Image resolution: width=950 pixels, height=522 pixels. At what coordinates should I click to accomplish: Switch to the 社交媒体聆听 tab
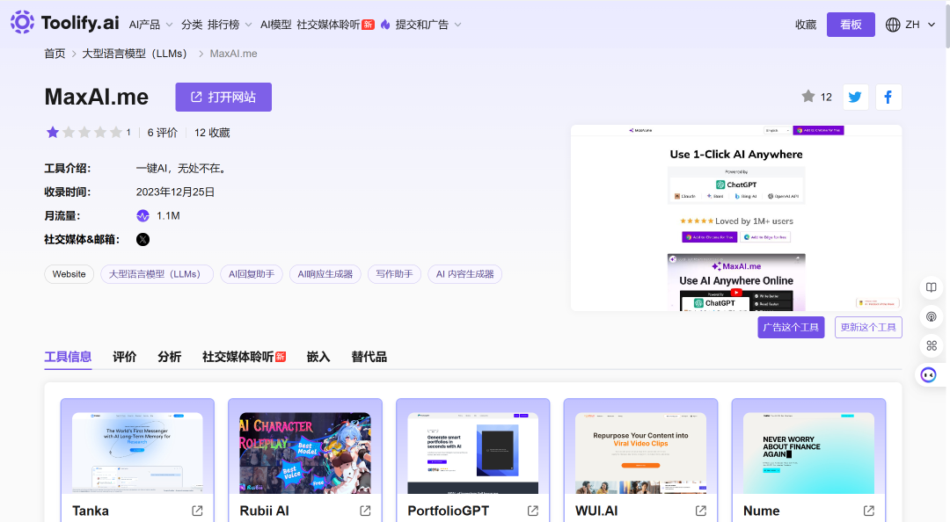[245, 357]
